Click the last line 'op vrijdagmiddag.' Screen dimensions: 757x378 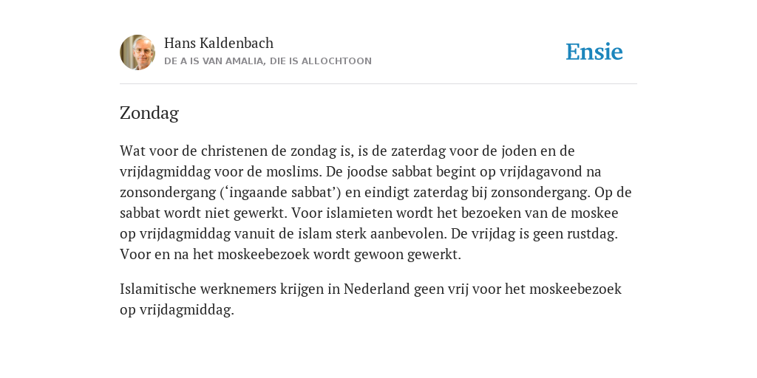click(177, 310)
